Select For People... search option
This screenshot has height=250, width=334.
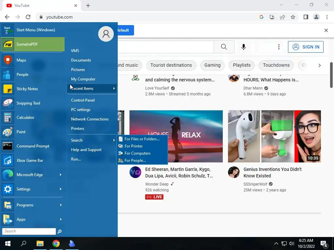coord(142,160)
